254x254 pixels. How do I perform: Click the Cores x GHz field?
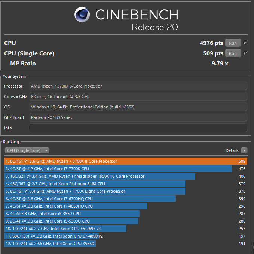[138, 97]
